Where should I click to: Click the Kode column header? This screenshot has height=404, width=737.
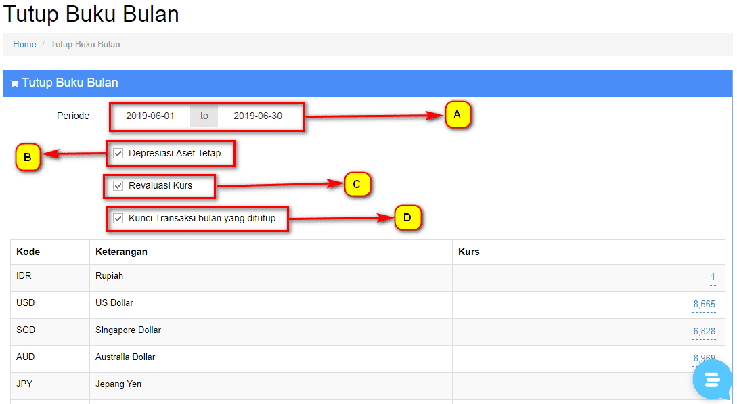pyautogui.click(x=28, y=252)
